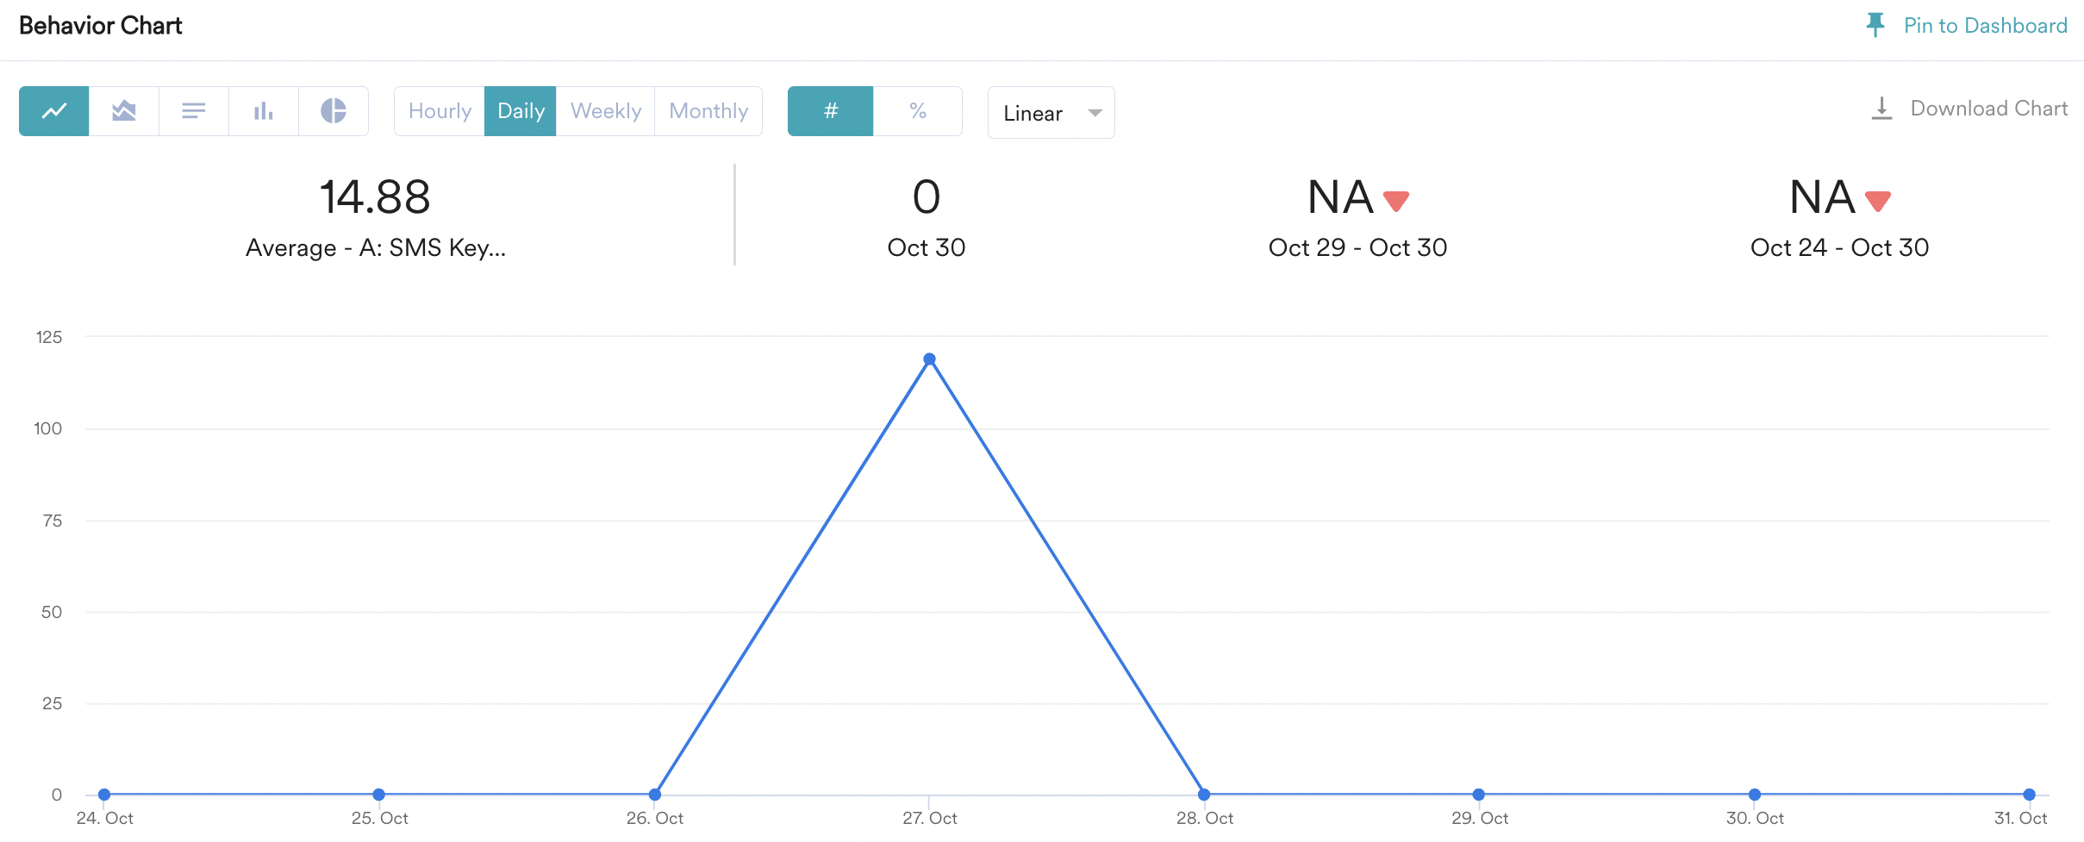This screenshot has width=2084, height=842.
Task: Choose the vertical bar chart icon
Action: [x=264, y=111]
